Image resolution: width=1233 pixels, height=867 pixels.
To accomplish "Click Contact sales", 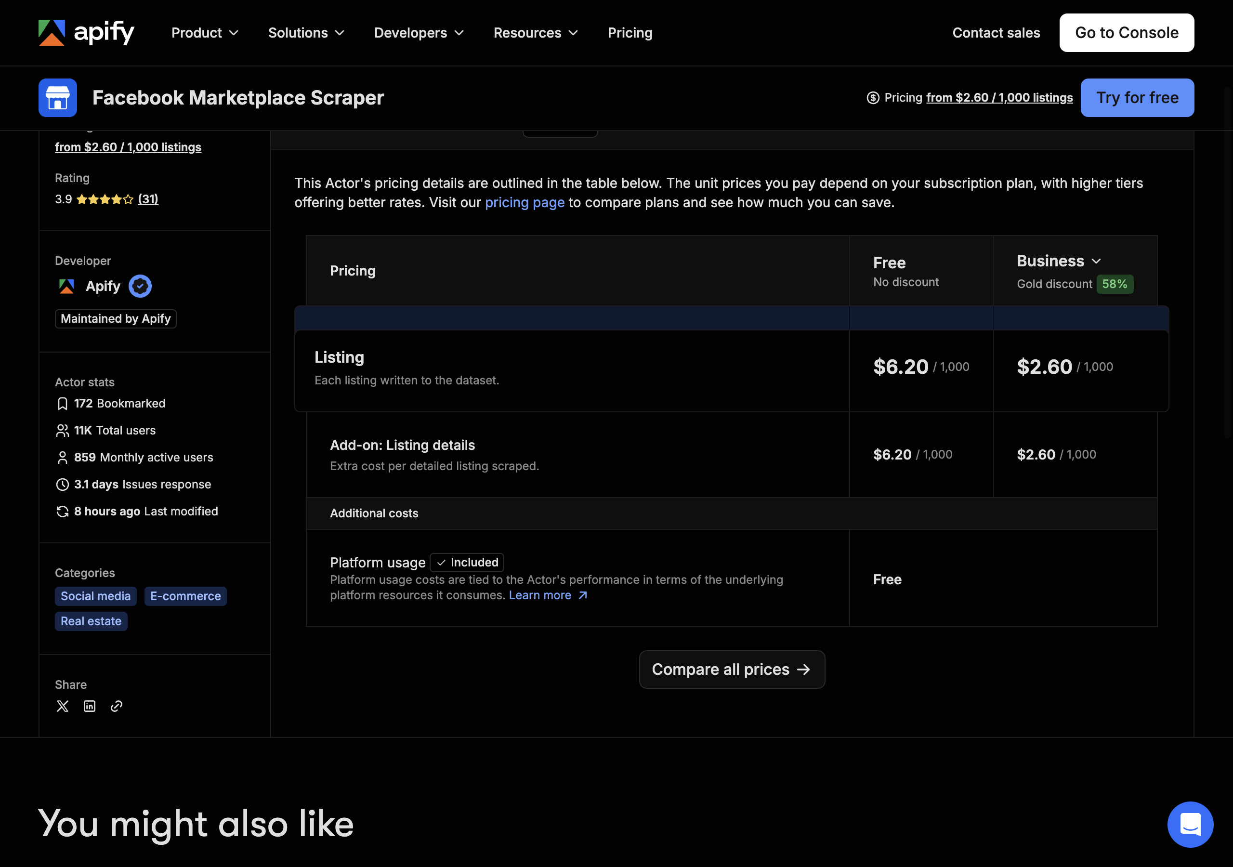I will (x=996, y=33).
